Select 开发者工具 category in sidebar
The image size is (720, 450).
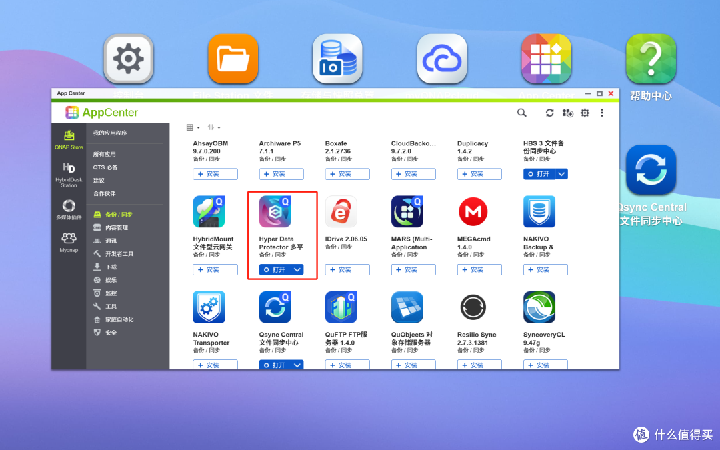coord(119,254)
